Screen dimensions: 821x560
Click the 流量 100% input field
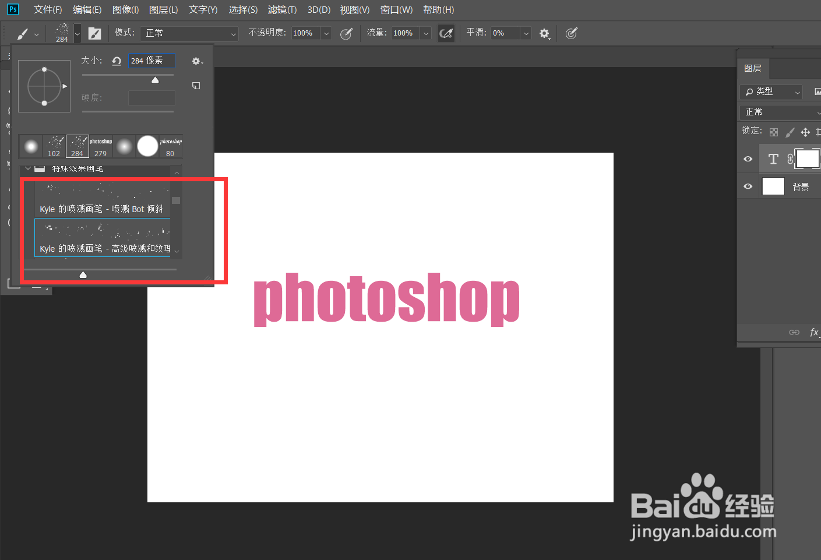pos(406,33)
